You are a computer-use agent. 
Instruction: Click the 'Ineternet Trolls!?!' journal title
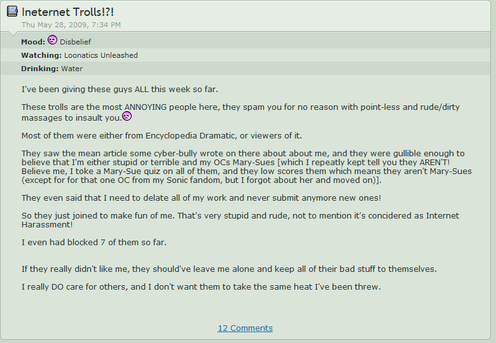click(68, 12)
